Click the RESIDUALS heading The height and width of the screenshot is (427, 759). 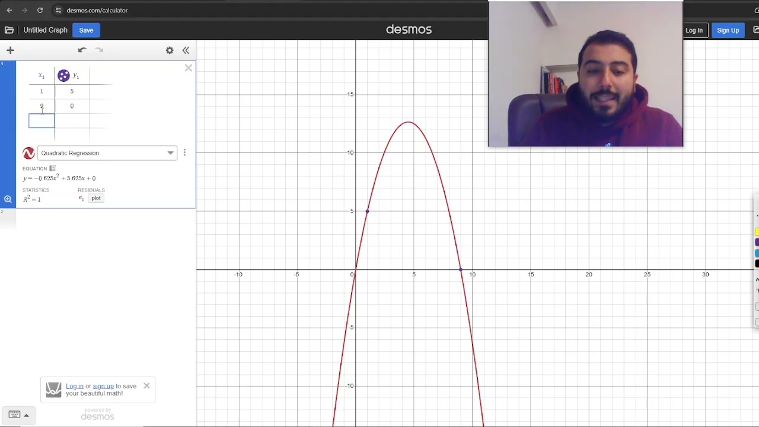tap(91, 190)
